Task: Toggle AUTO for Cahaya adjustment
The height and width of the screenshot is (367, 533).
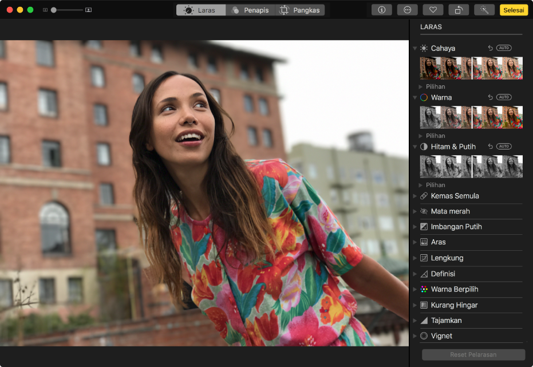Action: tap(504, 48)
